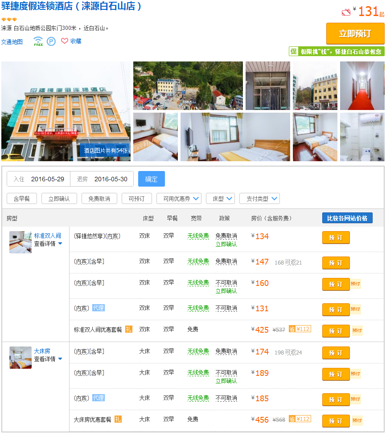
Task: Book the ¥131 代理 double room
Action: (336, 310)
